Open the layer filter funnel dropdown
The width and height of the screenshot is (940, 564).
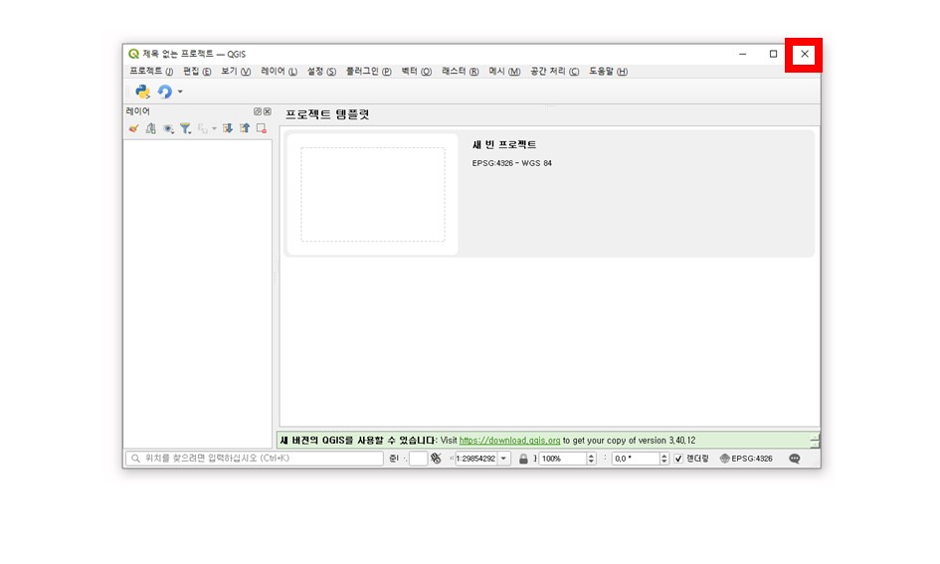185,128
